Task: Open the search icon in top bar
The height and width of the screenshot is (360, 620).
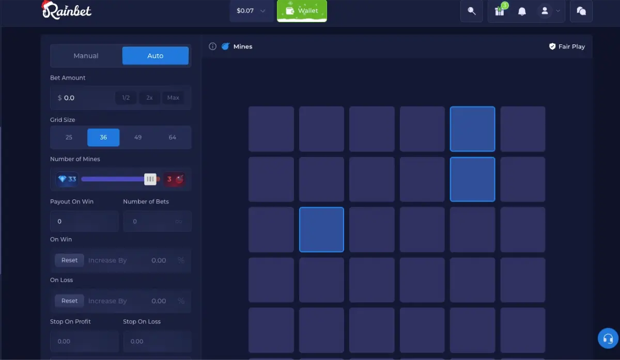Action: pyautogui.click(x=471, y=11)
